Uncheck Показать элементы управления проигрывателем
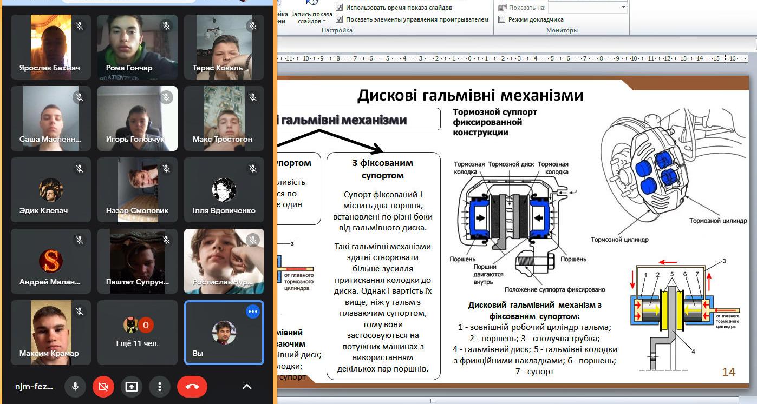Image resolution: width=757 pixels, height=404 pixels. (x=339, y=19)
